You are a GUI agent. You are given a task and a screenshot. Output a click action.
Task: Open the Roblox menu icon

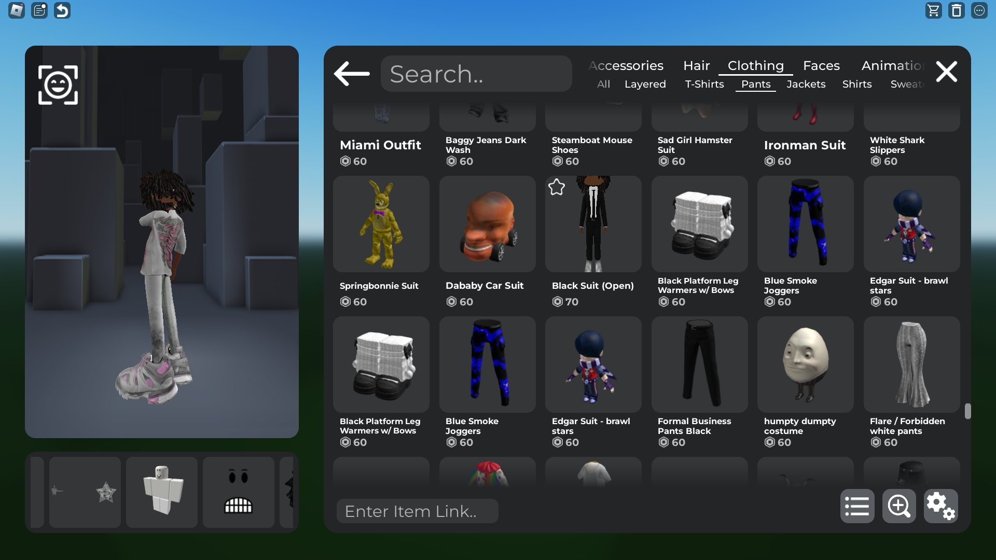[17, 10]
